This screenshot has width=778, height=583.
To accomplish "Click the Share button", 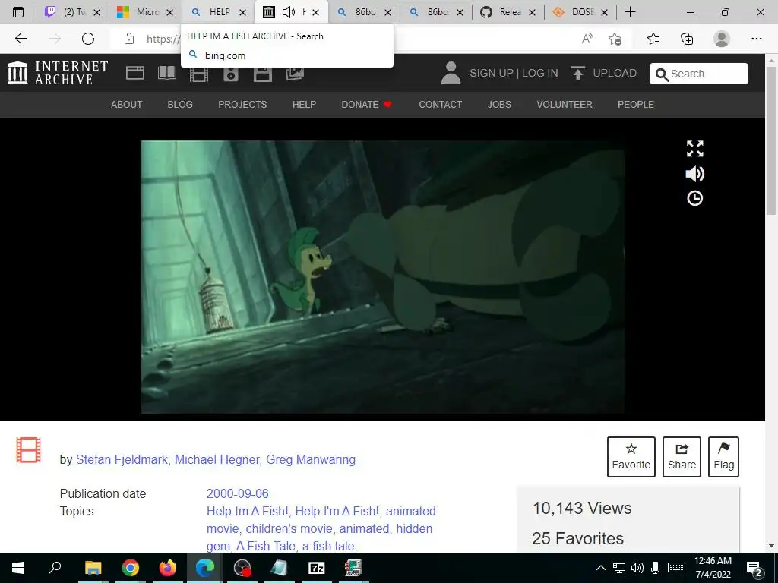I will tap(682, 456).
